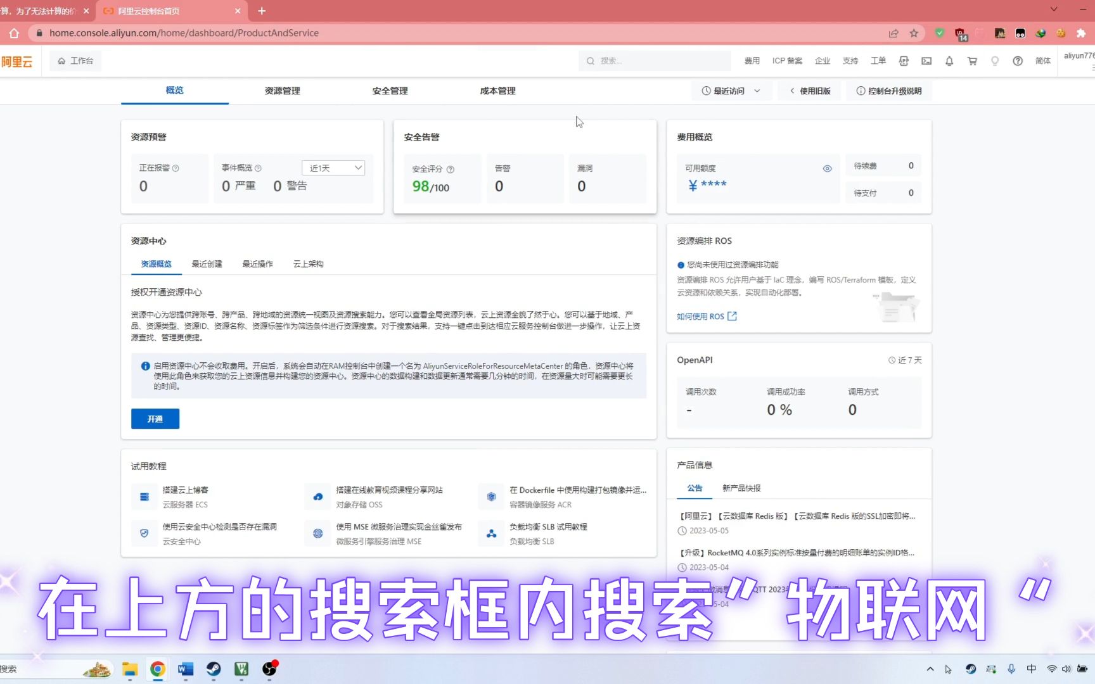Open the cookie extension icon
This screenshot has width=1095, height=684.
(1061, 33)
